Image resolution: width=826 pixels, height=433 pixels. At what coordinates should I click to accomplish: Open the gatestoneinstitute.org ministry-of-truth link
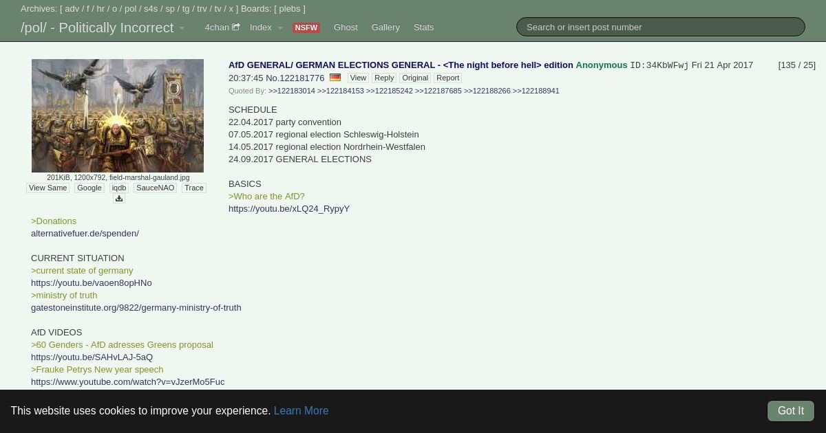coord(136,308)
